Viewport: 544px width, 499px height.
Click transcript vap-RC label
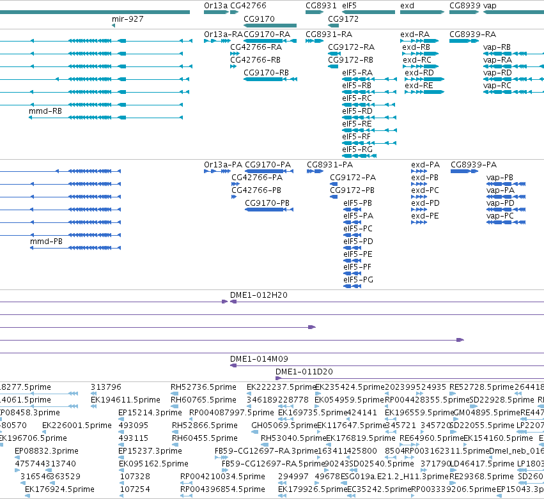[x=497, y=86]
